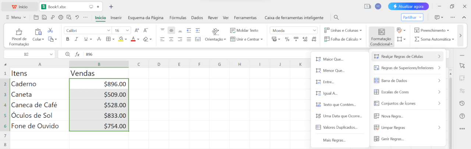Click the eraser clear formatting icon

point(146,39)
